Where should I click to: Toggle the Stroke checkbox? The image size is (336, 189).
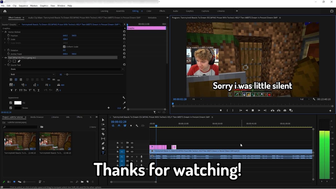pyautogui.click(x=11, y=108)
